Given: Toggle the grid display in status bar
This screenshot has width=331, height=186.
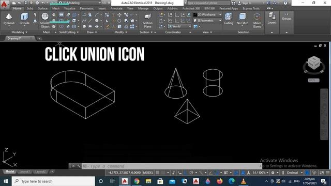Looking at the screenshot, I should tap(157, 173).
